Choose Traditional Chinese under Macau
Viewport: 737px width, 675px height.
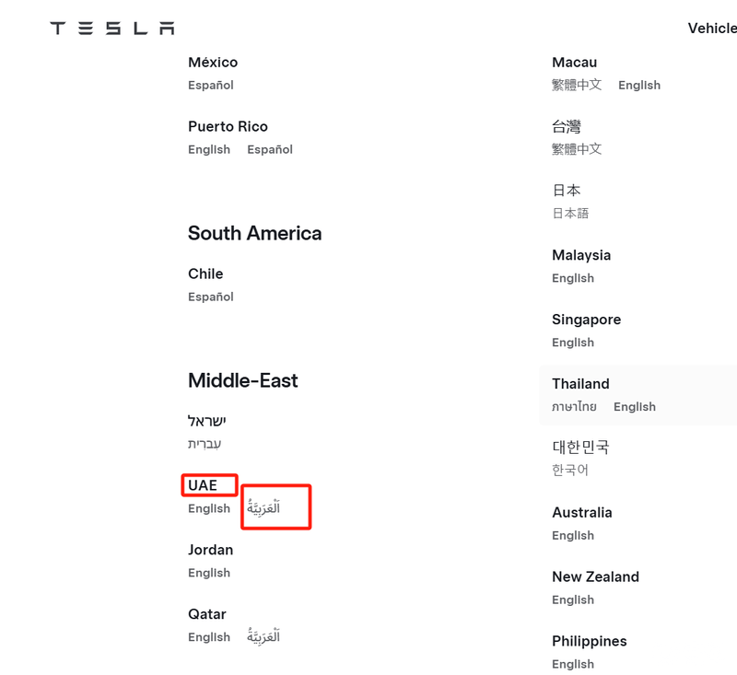click(x=577, y=85)
